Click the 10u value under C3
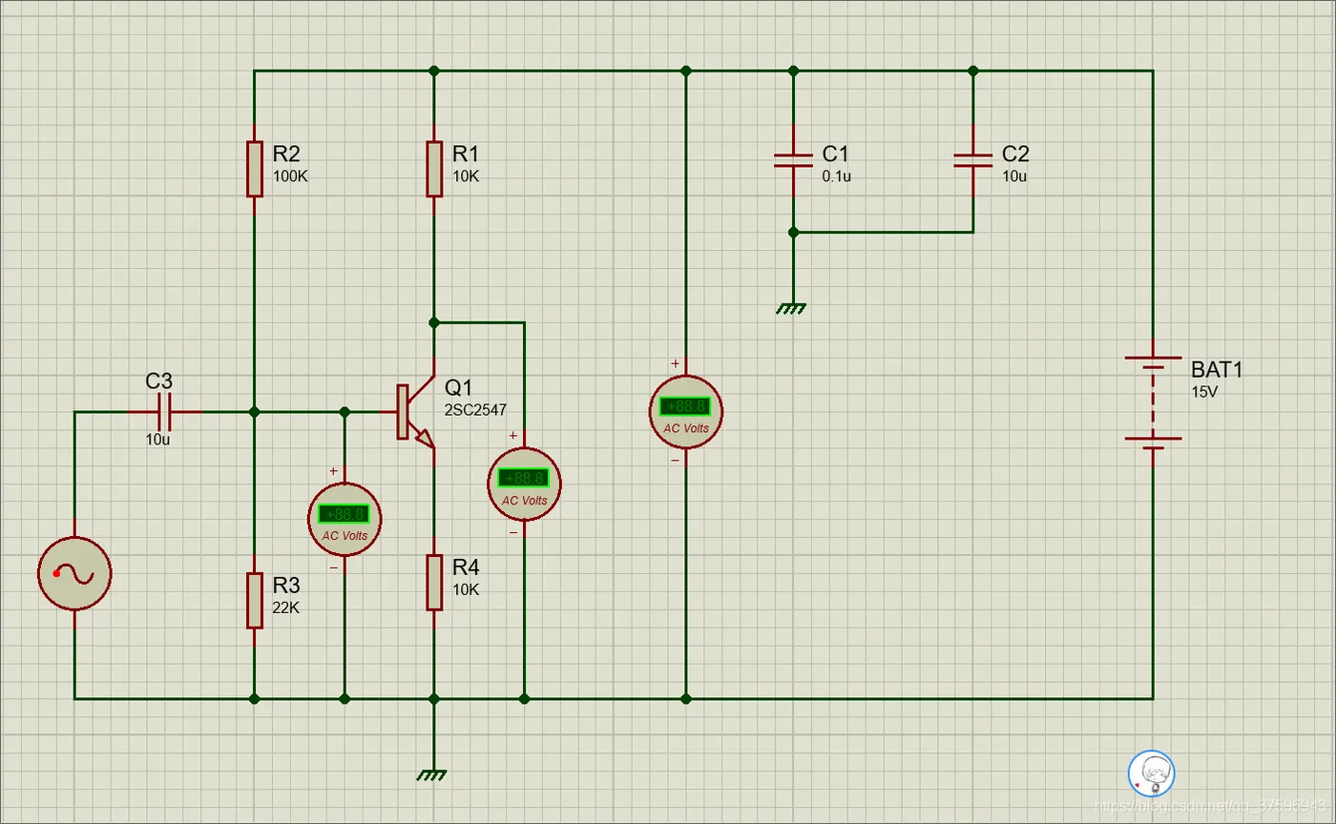Screen dimensions: 1336x824 click(x=158, y=440)
